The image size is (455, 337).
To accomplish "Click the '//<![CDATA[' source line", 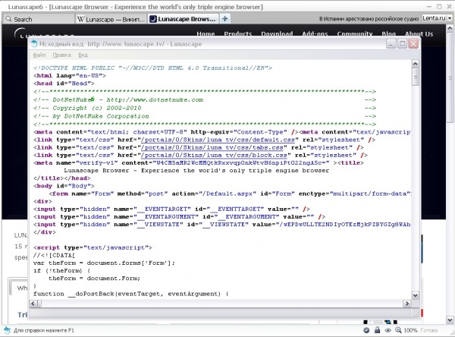I will 55,255.
